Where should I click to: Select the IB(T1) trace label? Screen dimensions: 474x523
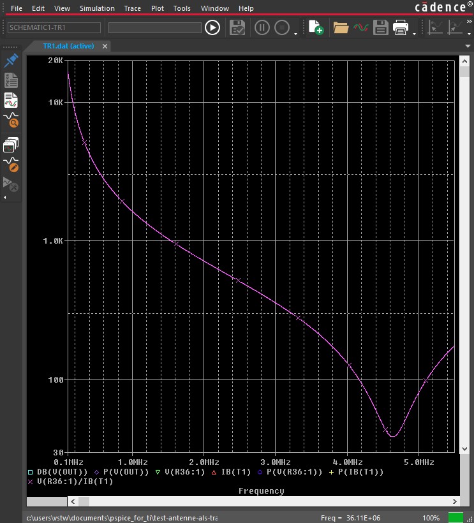tap(236, 472)
